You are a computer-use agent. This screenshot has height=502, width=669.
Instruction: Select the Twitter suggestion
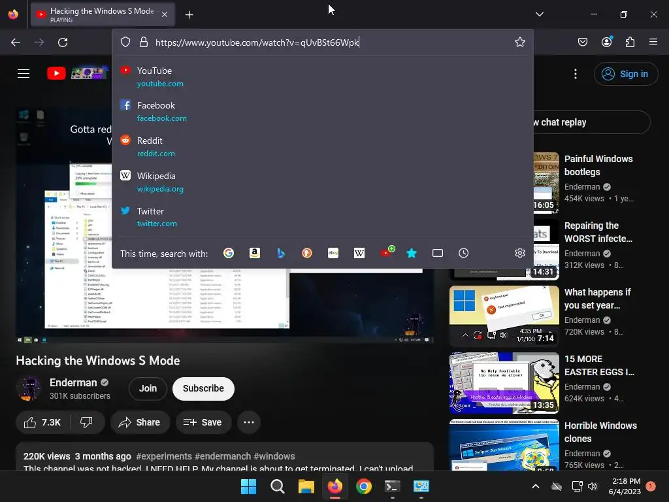[323, 217]
